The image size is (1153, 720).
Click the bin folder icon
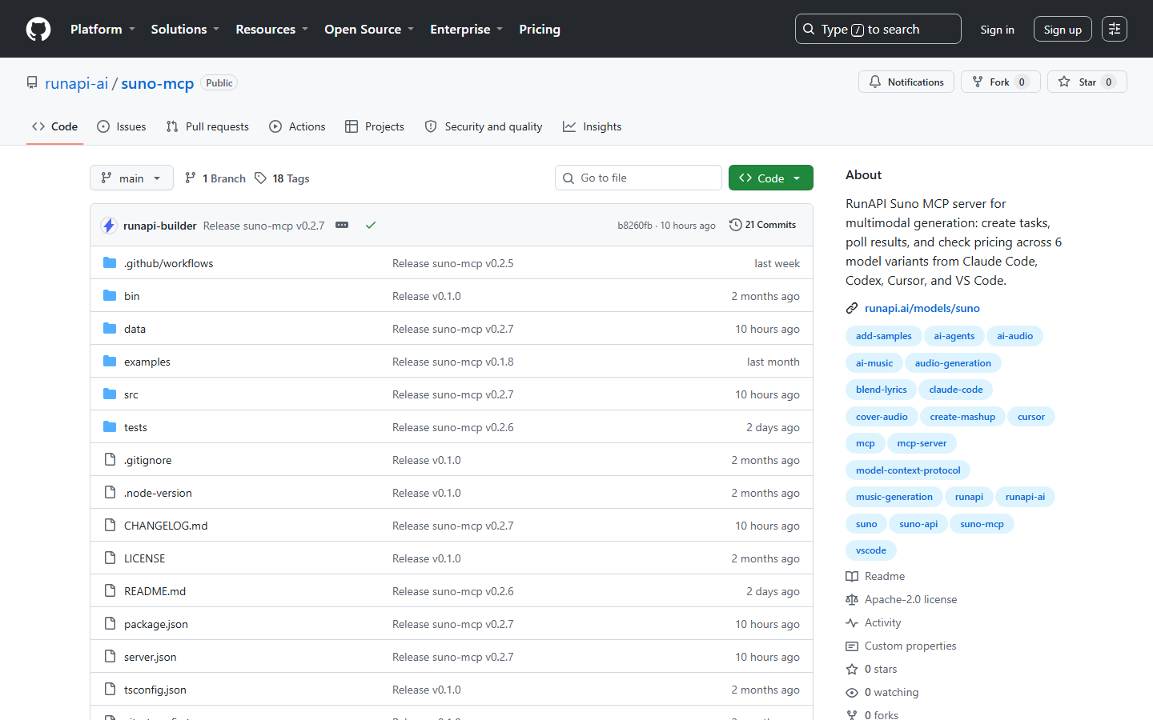pyautogui.click(x=110, y=295)
